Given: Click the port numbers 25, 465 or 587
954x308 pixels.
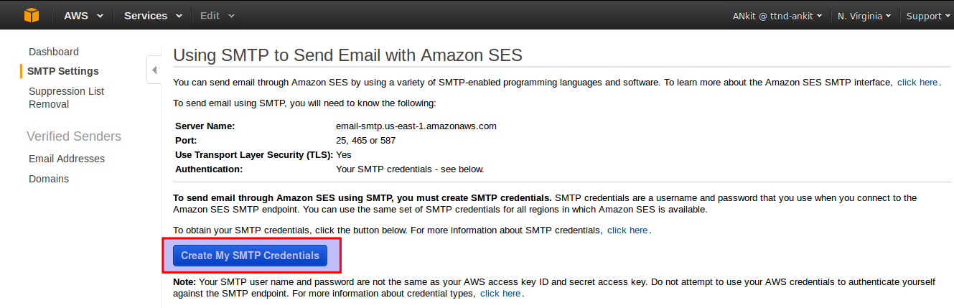Looking at the screenshot, I should pyautogui.click(x=365, y=141).
